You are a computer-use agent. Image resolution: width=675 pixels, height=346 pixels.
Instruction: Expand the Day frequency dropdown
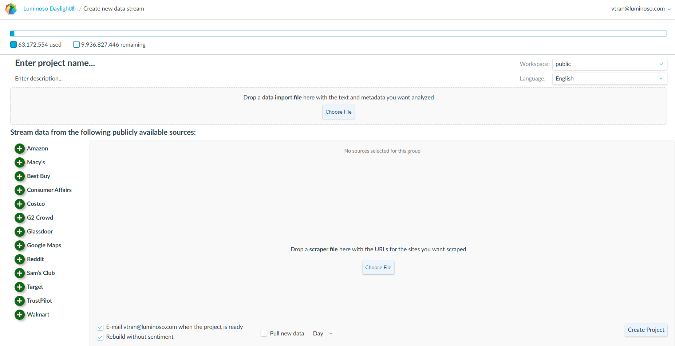click(323, 334)
